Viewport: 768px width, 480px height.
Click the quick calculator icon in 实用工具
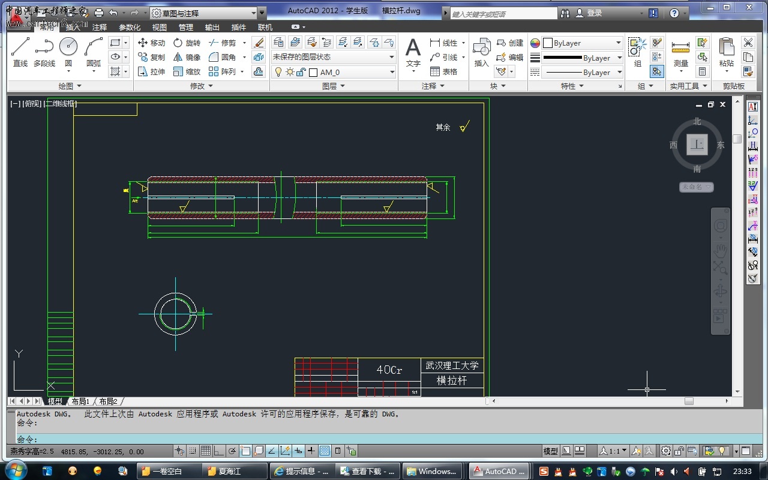click(x=702, y=71)
